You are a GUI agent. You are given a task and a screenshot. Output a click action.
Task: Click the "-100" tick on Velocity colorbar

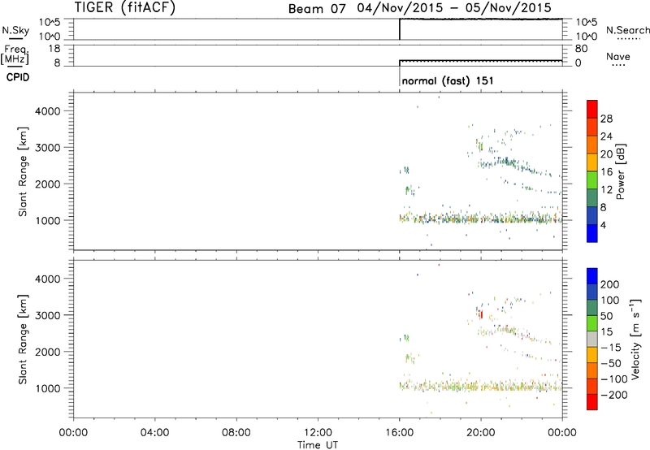[614, 379]
